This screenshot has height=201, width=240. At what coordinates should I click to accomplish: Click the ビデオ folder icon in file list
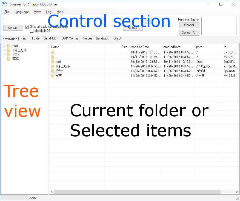(x=53, y=71)
